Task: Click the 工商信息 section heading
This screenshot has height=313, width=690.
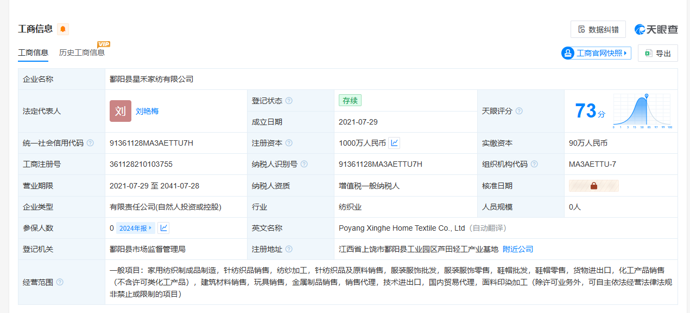Action: coord(35,29)
